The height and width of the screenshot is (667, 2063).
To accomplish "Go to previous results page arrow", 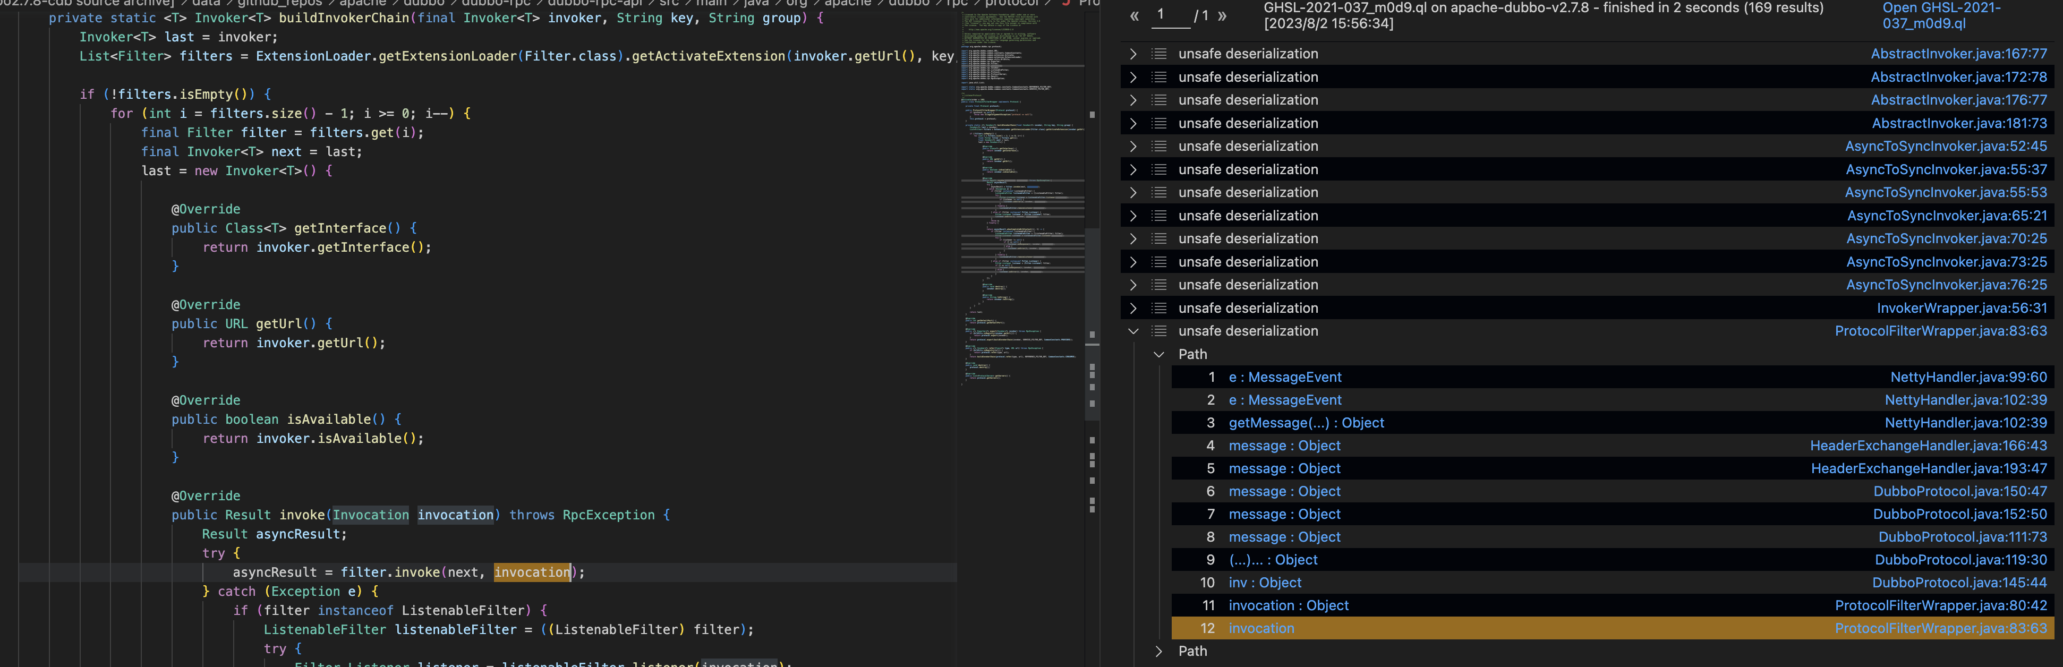I will 1134,15.
